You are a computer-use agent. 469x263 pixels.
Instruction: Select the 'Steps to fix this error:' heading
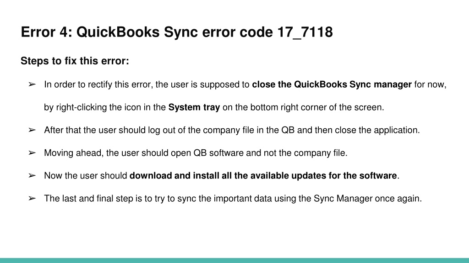coord(75,61)
